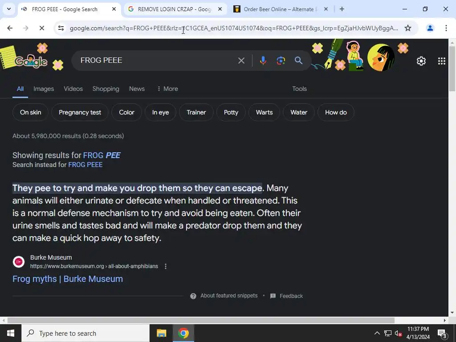This screenshot has height=342, width=456.
Task: Click into the Google search field
Action: 157,61
